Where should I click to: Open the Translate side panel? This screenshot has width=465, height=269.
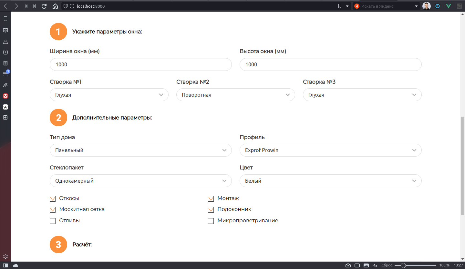click(x=5, y=85)
